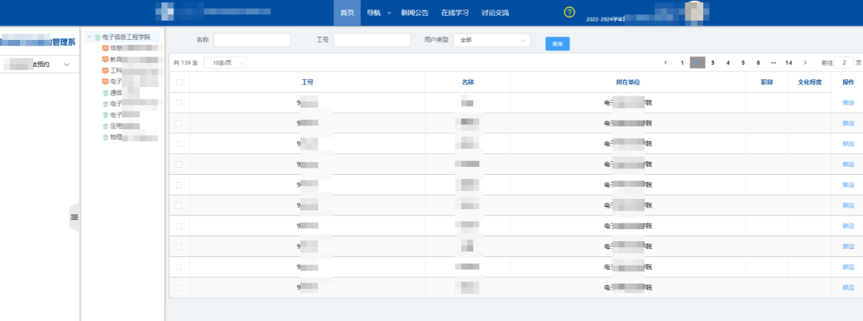The image size is (863, 321).
Task: Go to page 4 in pagination
Action: tap(728, 62)
